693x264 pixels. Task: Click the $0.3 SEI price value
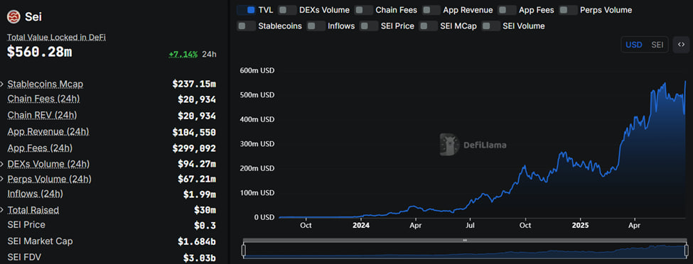tap(205, 226)
